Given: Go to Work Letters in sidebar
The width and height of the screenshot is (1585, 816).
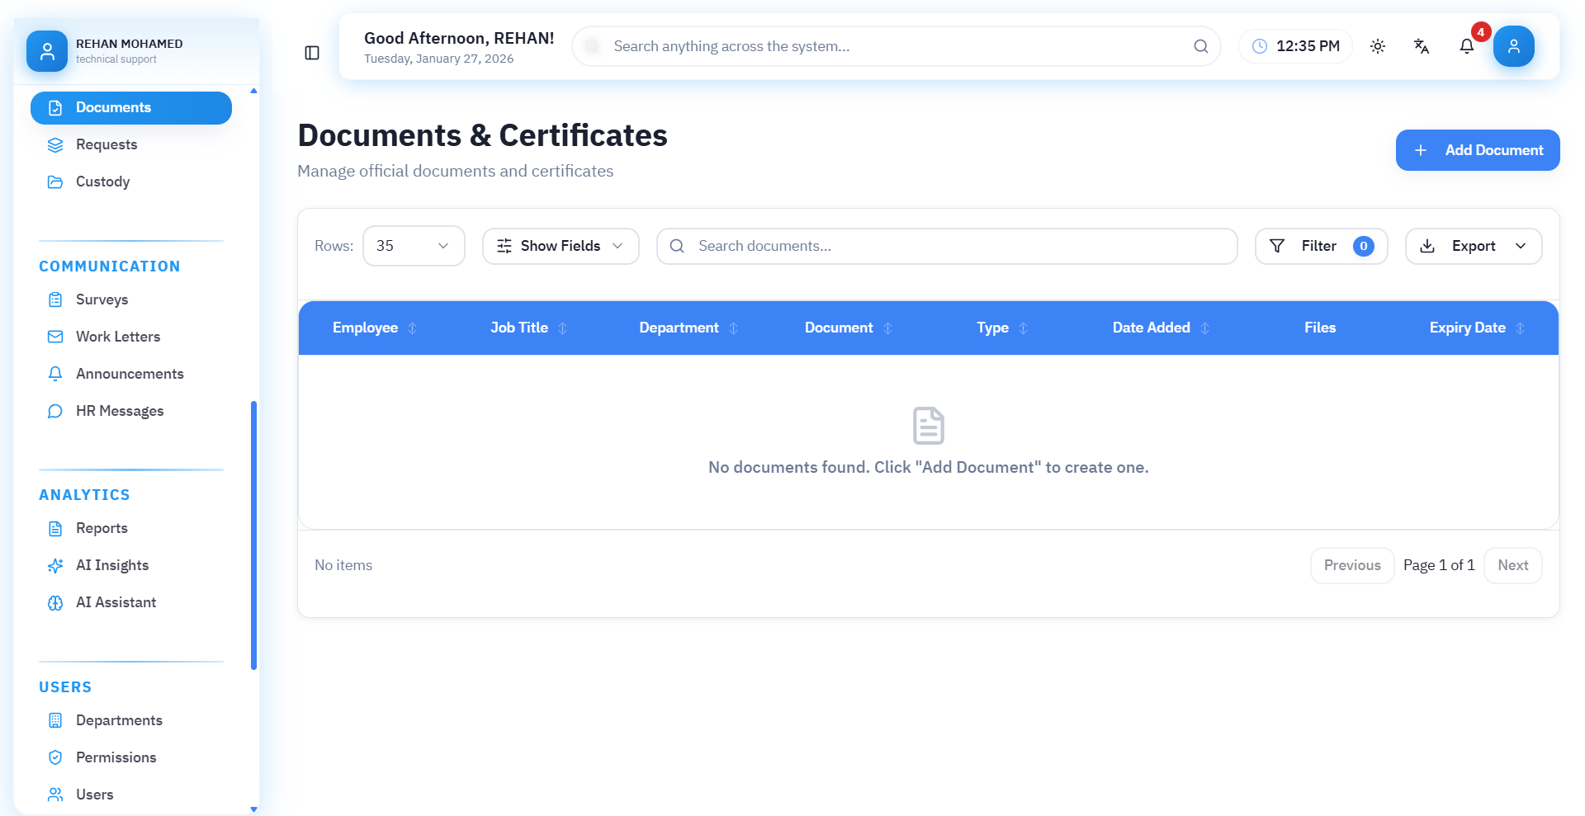Looking at the screenshot, I should 118,337.
